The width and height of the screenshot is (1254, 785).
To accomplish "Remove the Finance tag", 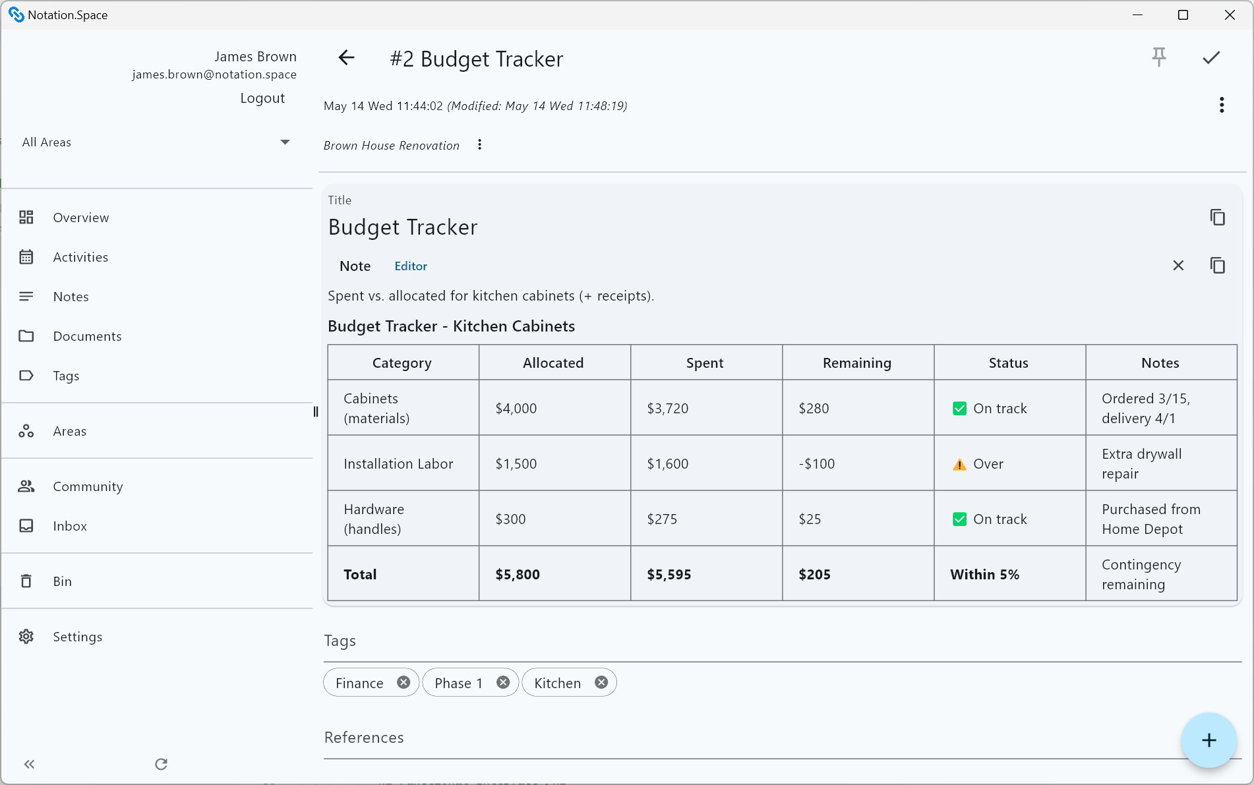I will coord(403,683).
